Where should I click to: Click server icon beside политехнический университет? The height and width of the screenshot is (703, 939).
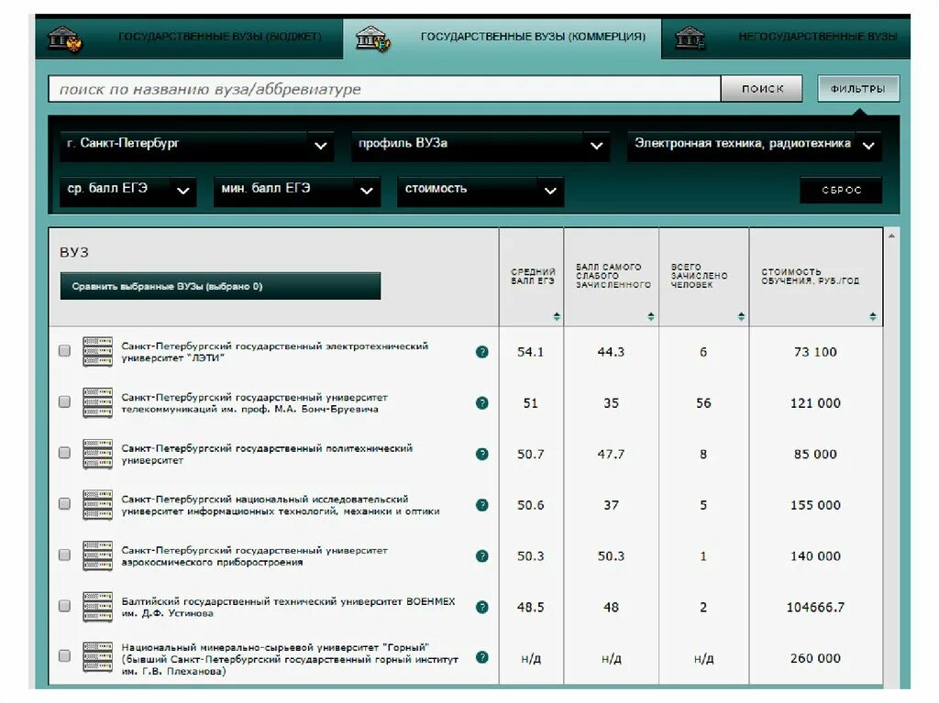pos(97,454)
